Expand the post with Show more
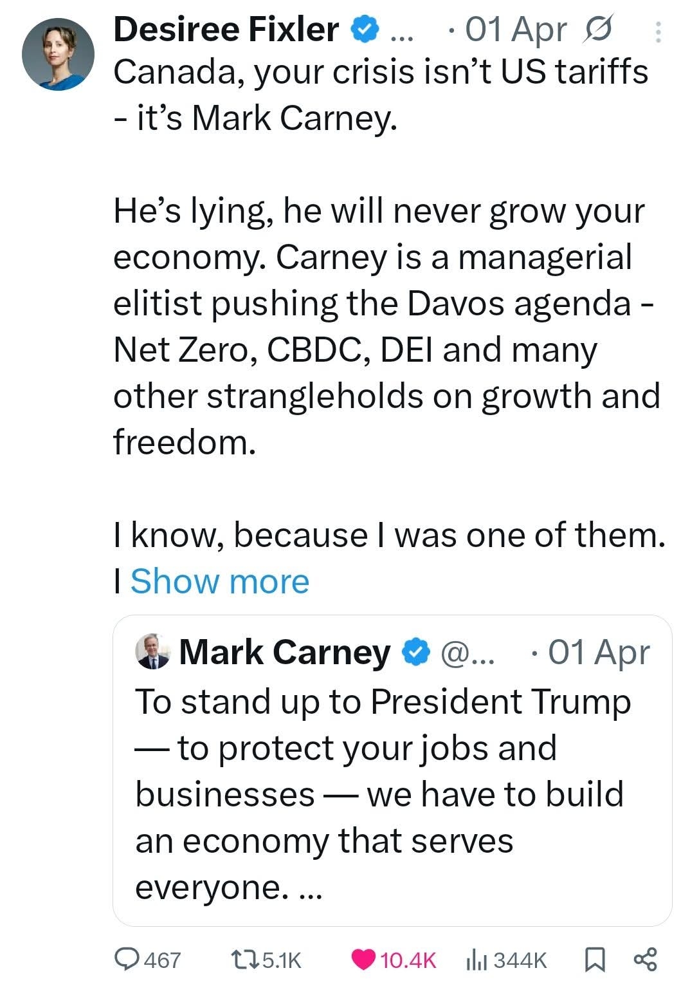The height and width of the screenshot is (986, 690). 220,582
